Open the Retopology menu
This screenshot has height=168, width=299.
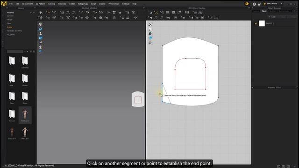[83, 4]
